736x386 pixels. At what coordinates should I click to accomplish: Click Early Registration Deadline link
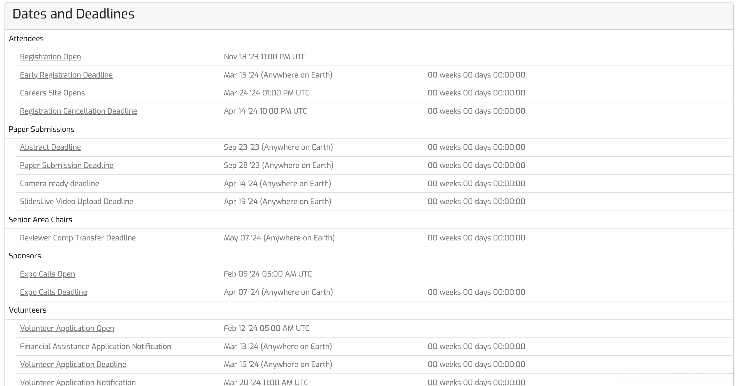coord(66,75)
